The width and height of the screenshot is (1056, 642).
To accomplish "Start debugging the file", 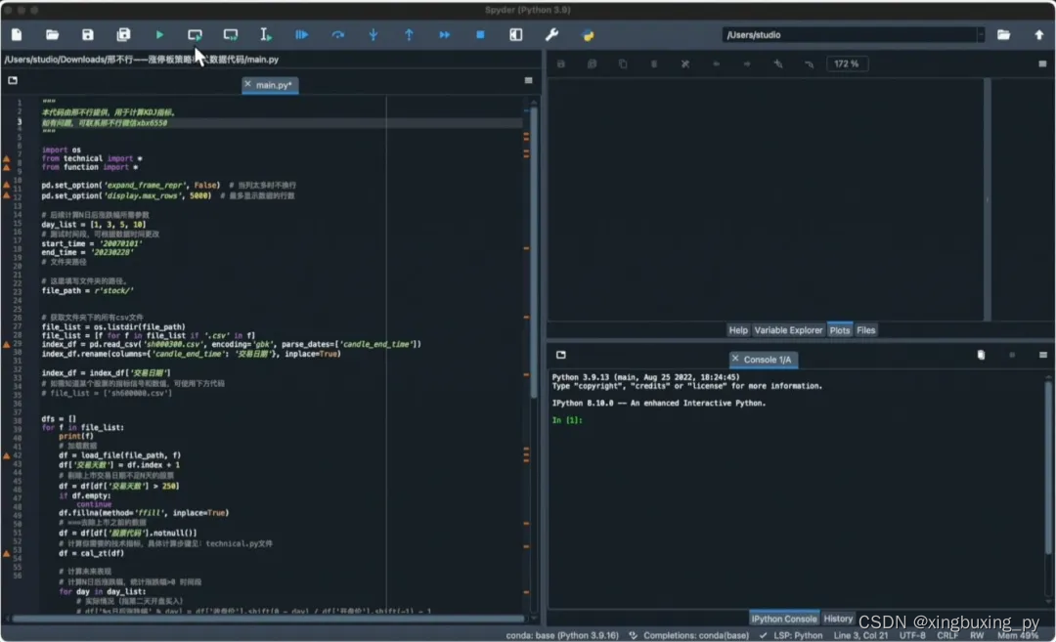I will 302,35.
